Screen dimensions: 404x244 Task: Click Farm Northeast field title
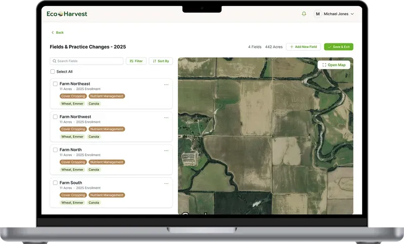coord(75,84)
